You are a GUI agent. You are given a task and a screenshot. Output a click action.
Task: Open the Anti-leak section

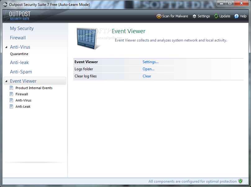click(19, 63)
